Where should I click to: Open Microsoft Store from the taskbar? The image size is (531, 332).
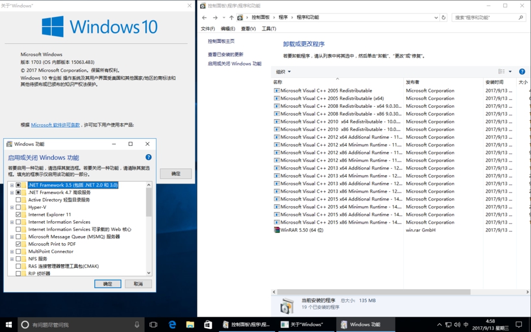(208, 325)
